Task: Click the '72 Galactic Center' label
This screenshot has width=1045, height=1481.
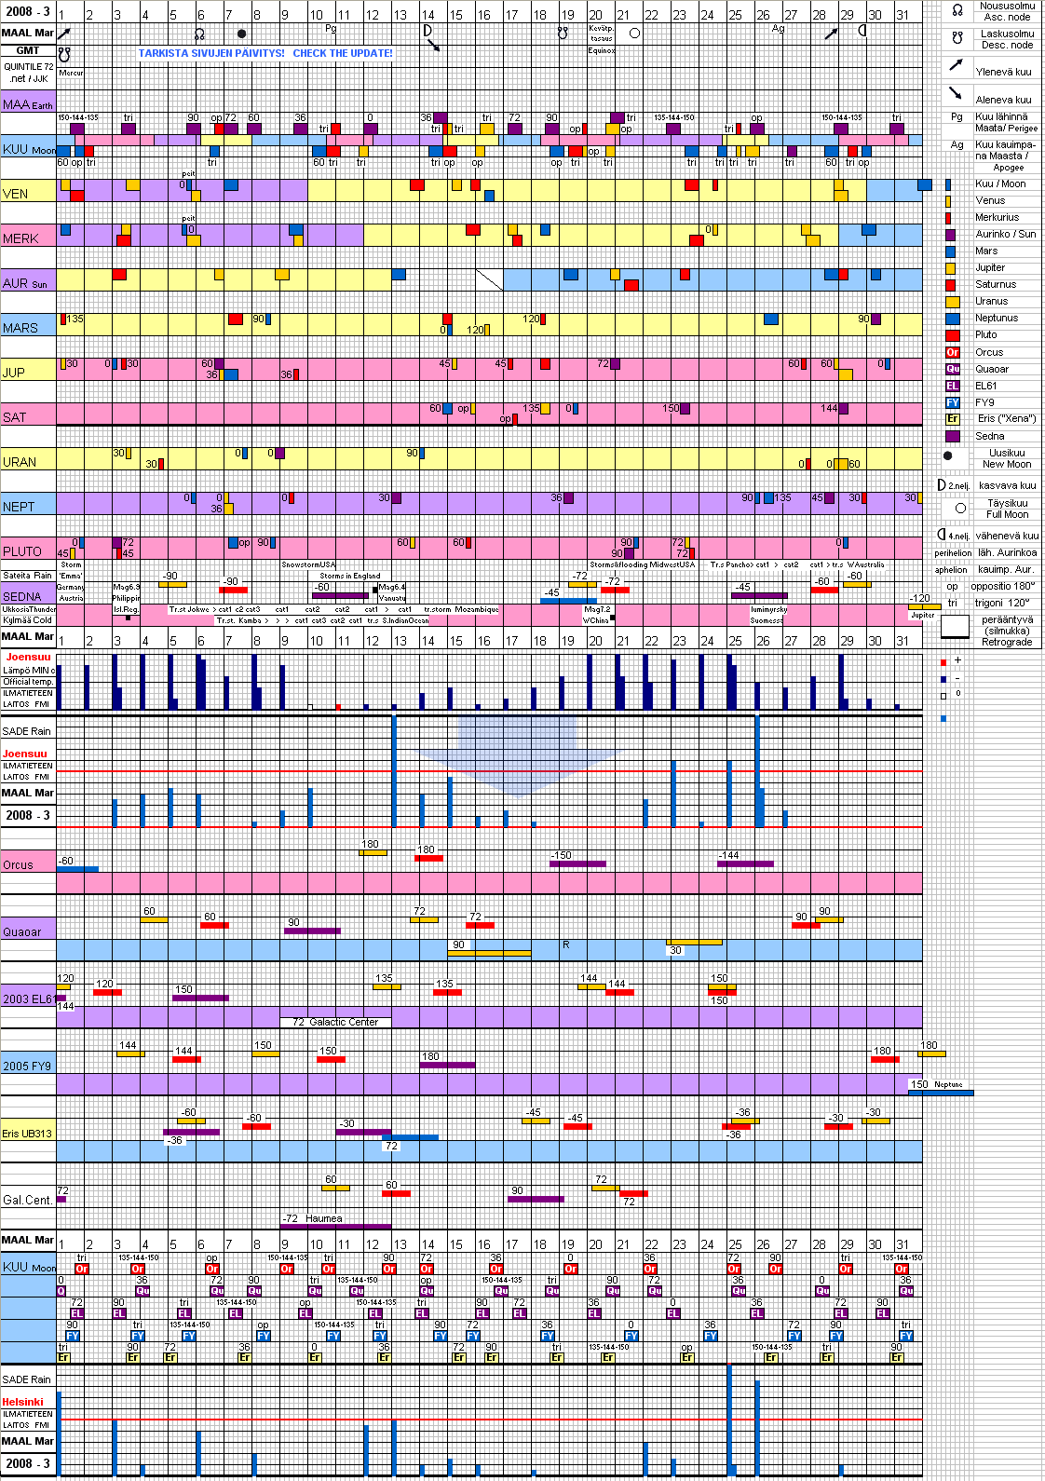Action: click(x=335, y=1022)
